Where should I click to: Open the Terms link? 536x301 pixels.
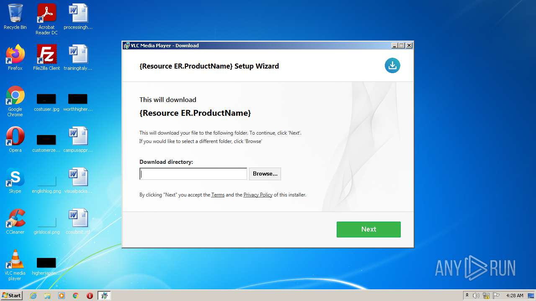[218, 195]
